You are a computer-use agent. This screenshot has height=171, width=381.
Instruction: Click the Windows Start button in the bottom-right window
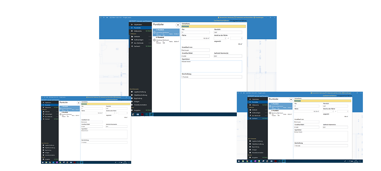[x=239, y=161]
